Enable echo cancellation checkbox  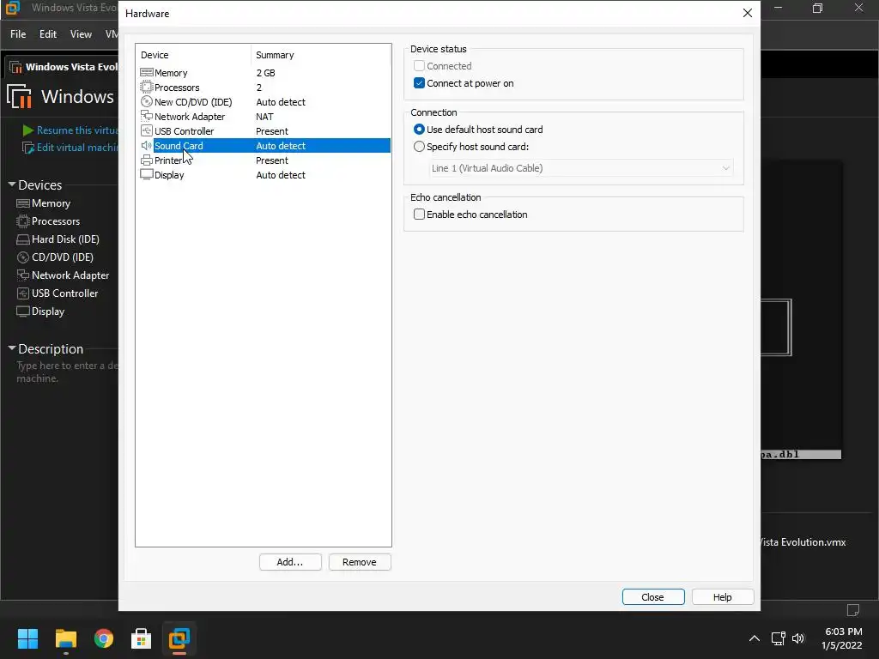419,214
